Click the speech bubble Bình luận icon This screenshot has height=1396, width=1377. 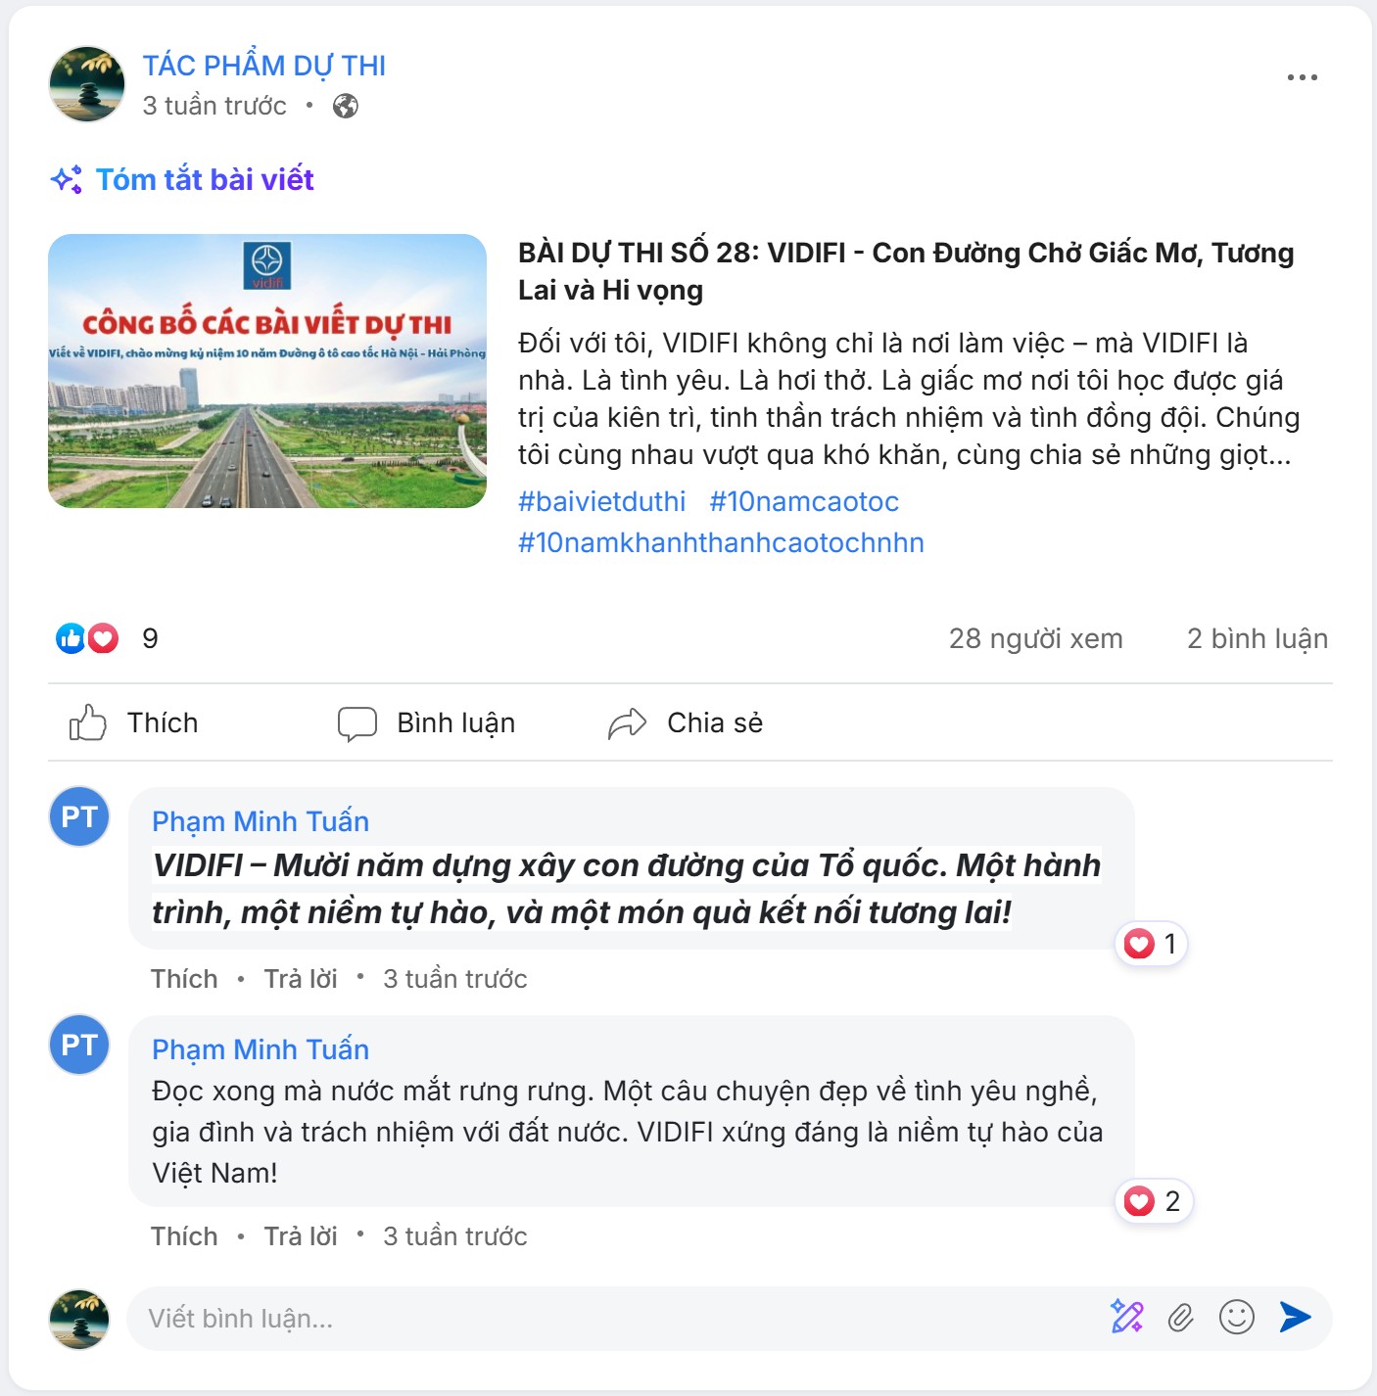pos(357,724)
